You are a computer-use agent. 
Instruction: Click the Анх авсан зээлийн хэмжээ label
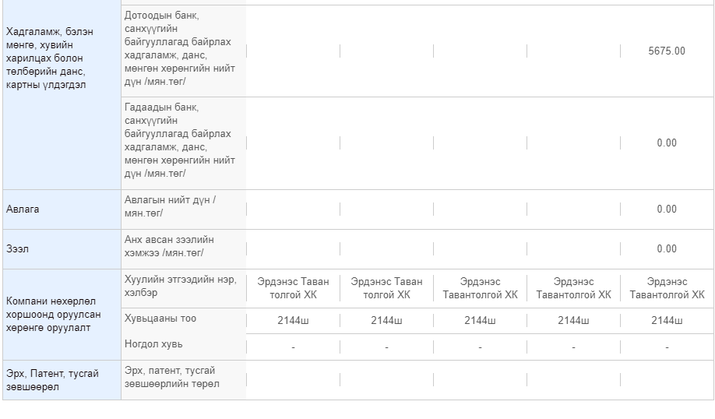coord(169,246)
